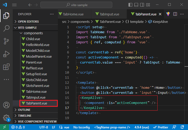Click the feedback icon in status bar
This screenshot has height=130, width=188.
click(x=174, y=127)
